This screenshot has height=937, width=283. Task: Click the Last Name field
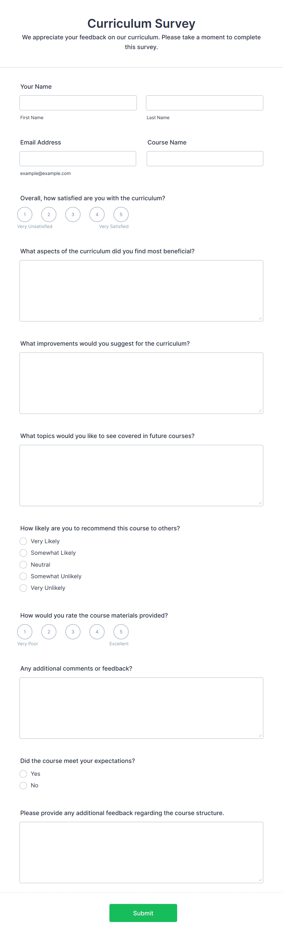coord(204,103)
